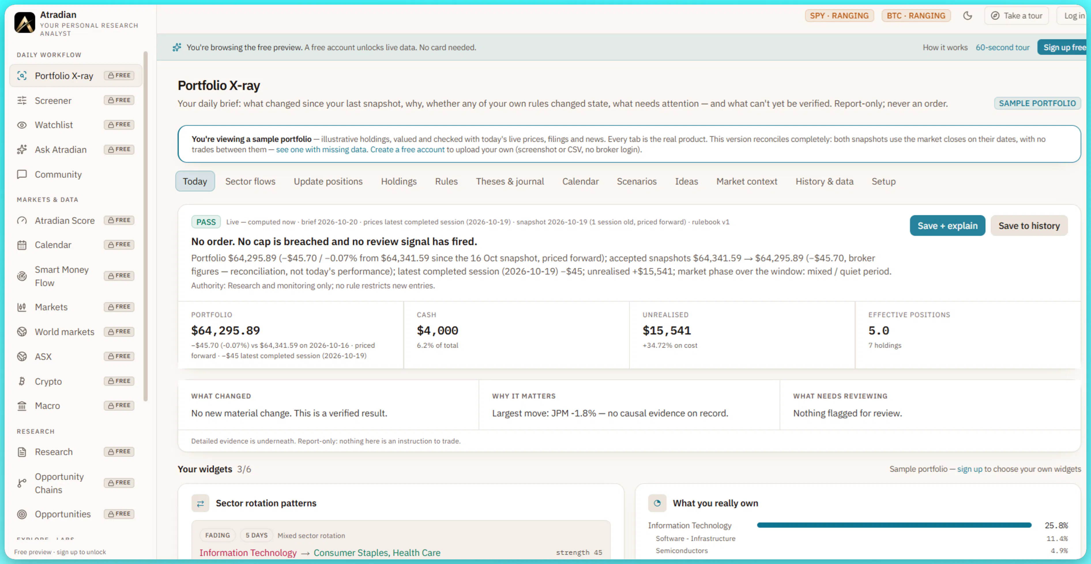
Task: Click the Information Technology allocation bar
Action: 894,525
